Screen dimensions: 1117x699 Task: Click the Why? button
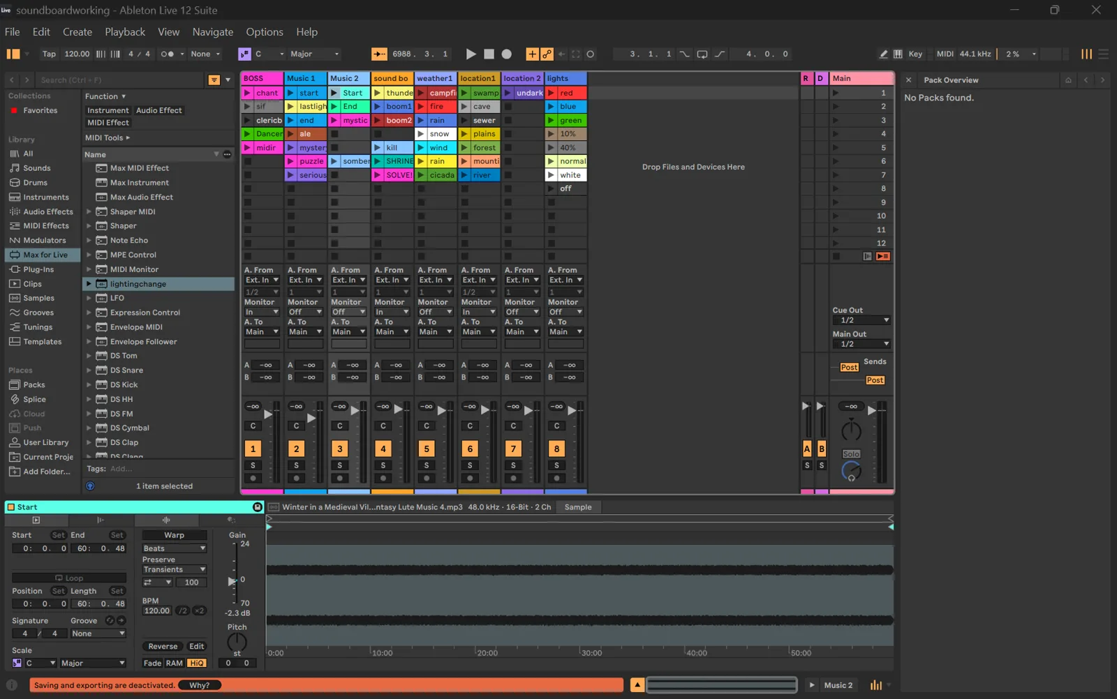tap(200, 685)
